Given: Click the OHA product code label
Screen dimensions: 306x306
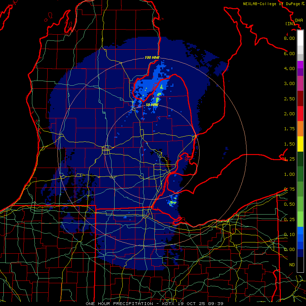Looking at the screenshot, I should click(x=299, y=20).
